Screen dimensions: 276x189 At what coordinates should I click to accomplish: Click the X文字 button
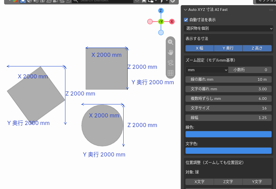(x=200, y=182)
